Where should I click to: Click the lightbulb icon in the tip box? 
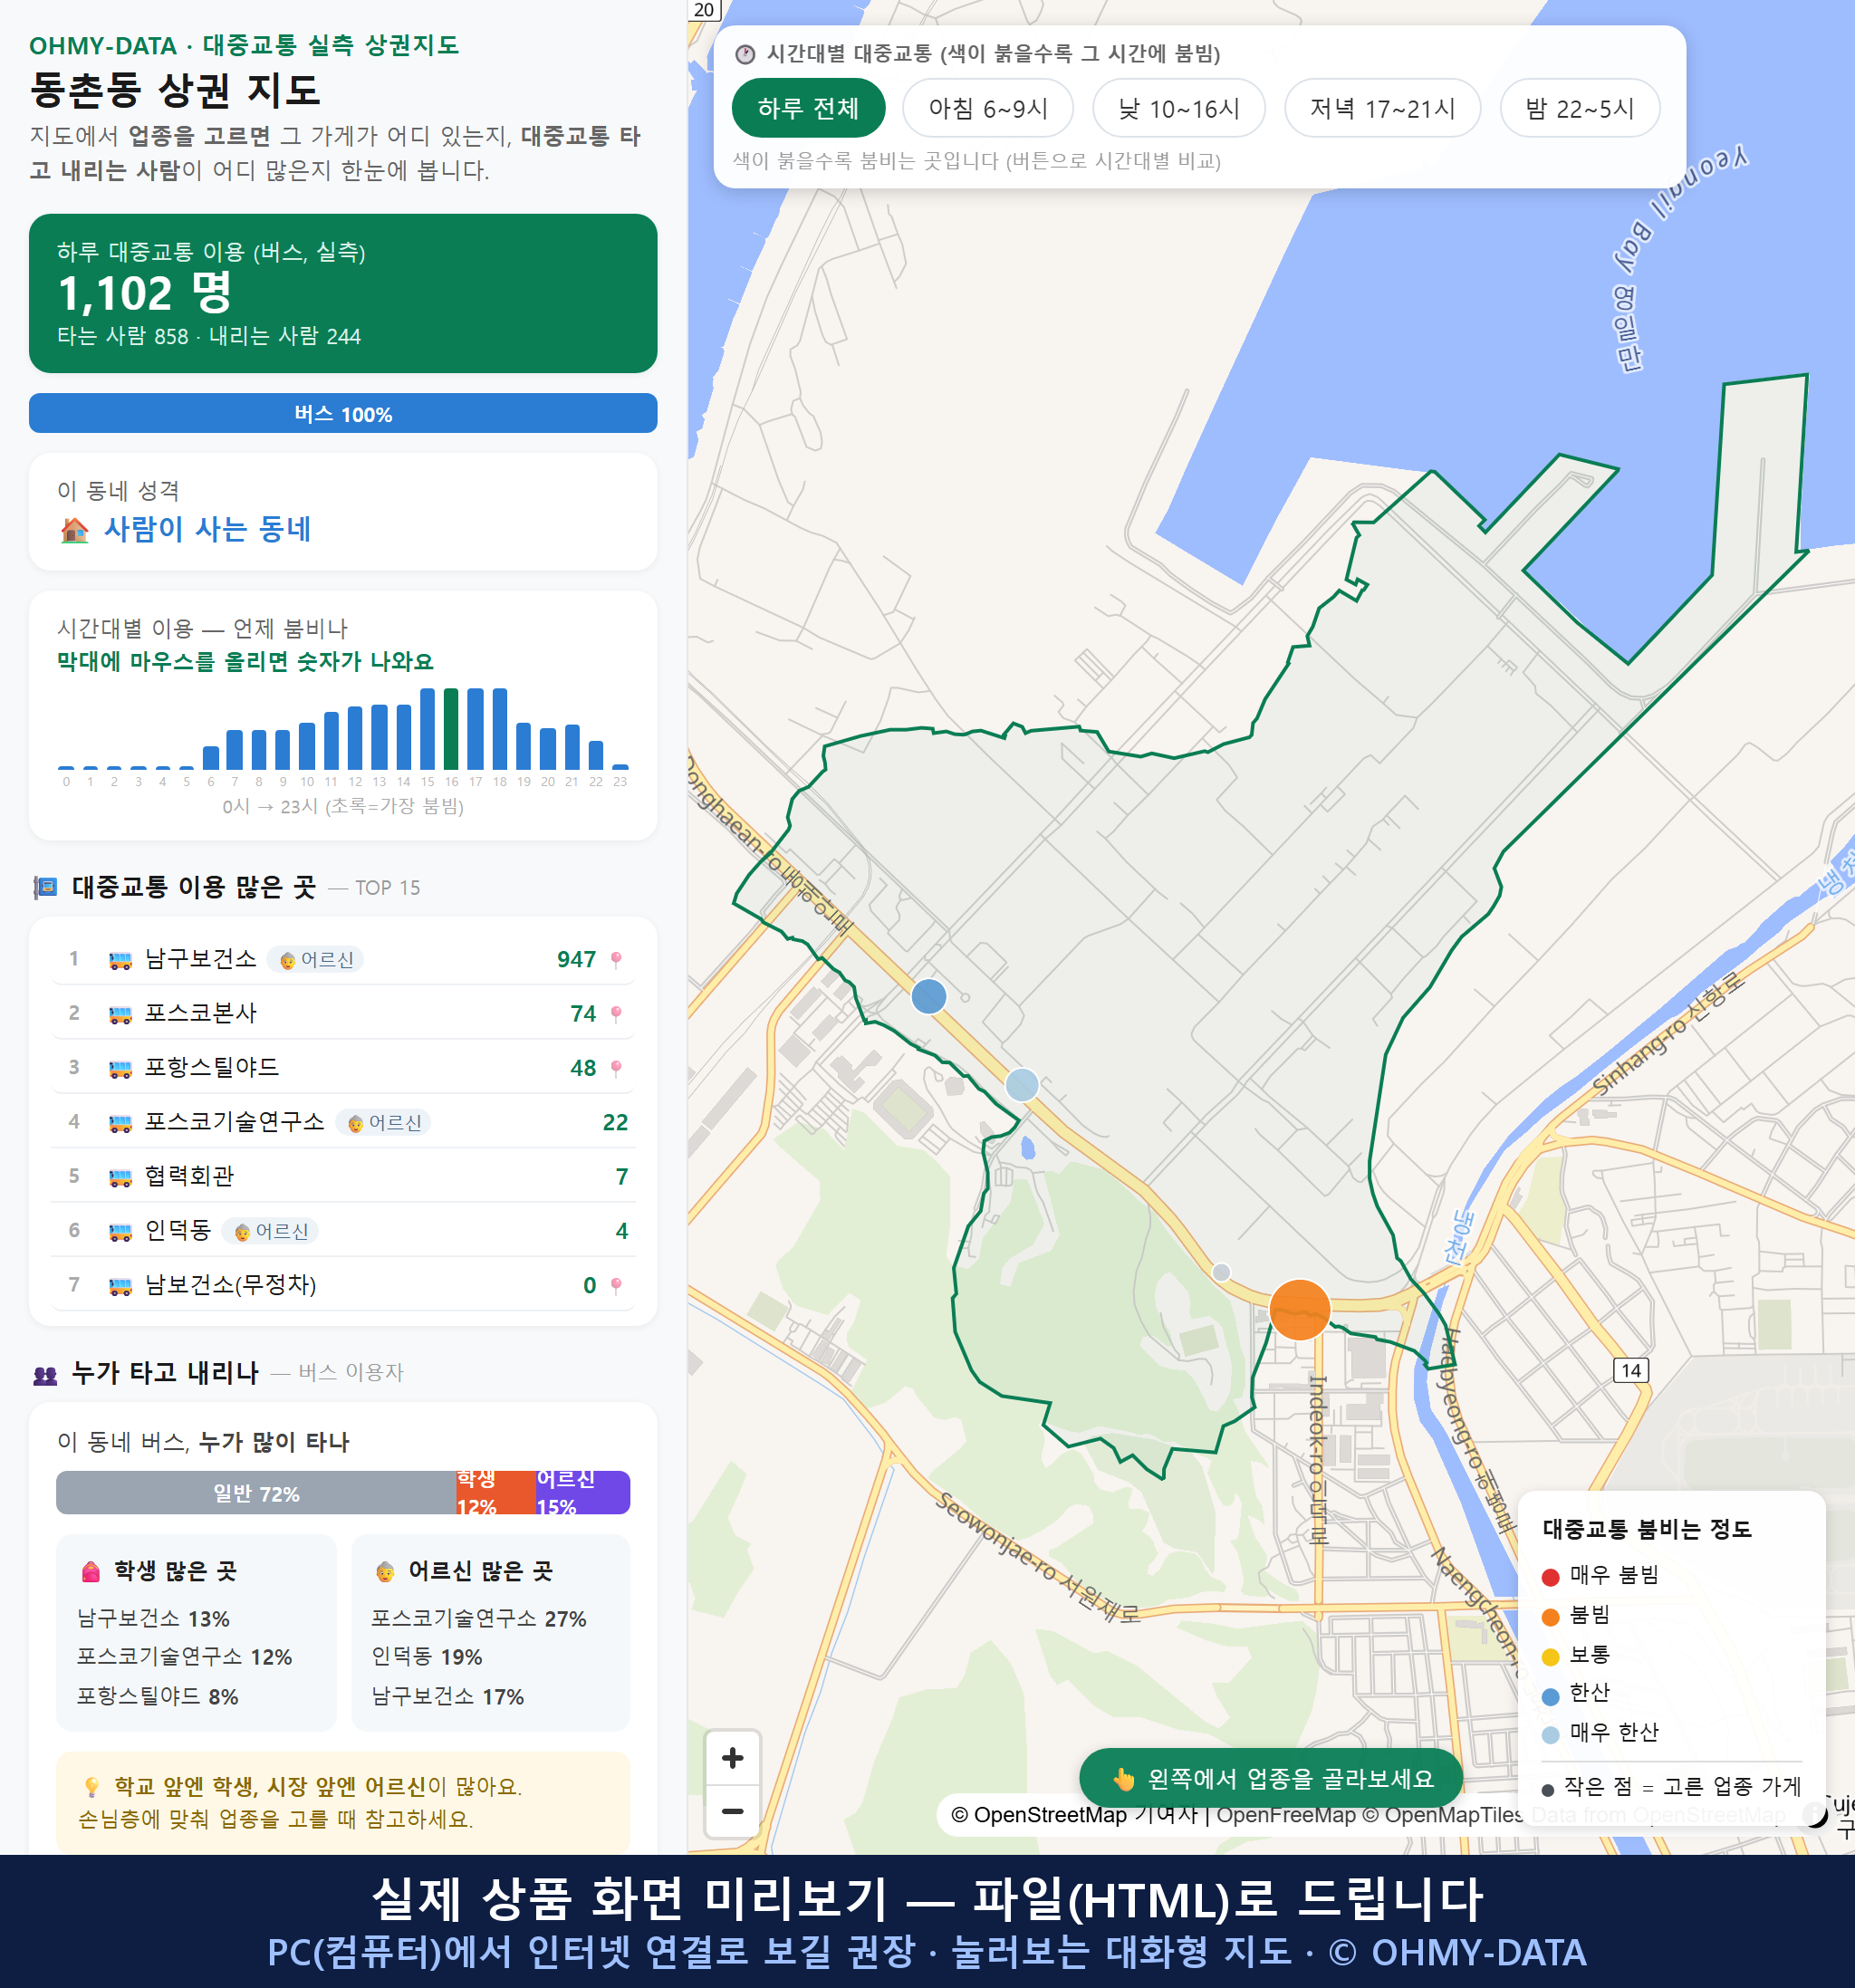pos(92,1787)
